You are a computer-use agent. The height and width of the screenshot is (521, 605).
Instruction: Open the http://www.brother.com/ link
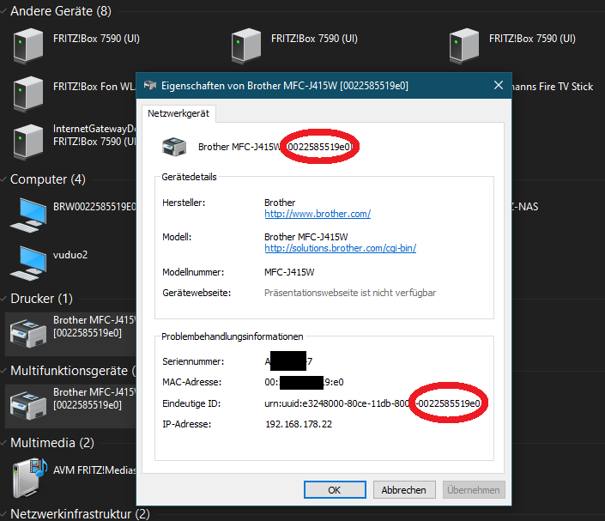tap(318, 214)
